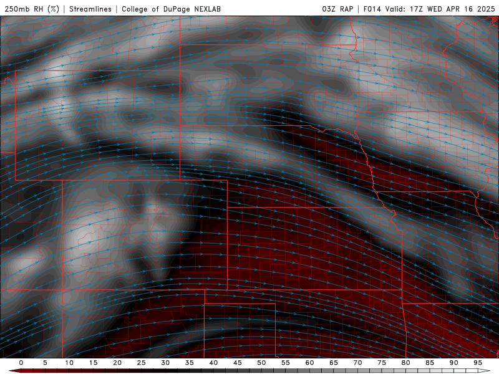Click 'Valid: 17Z WED APR 16 2025'
This screenshot has height=374, width=499.
(x=440, y=9)
